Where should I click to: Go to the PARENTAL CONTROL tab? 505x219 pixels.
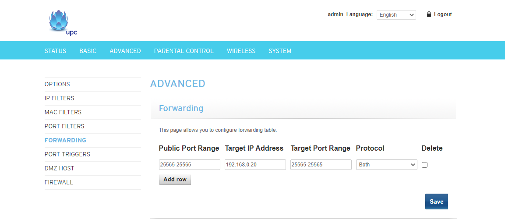point(184,51)
